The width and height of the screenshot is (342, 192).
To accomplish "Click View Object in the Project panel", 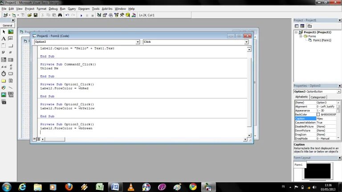I will pos(302,26).
